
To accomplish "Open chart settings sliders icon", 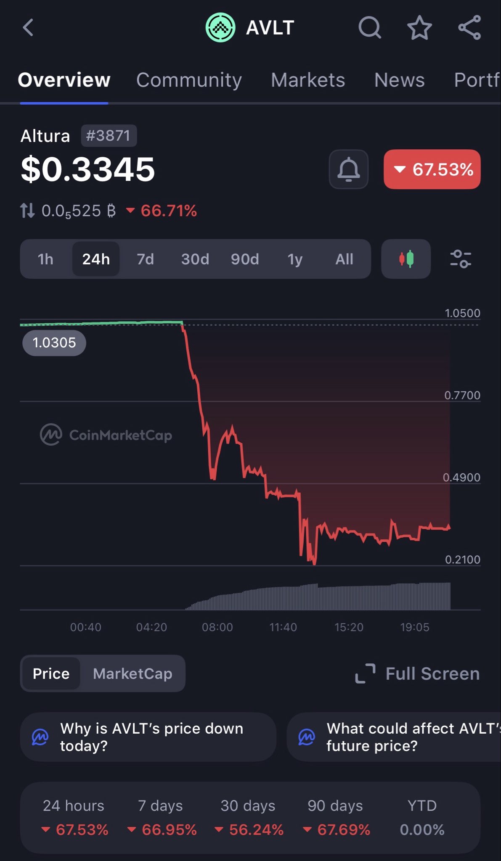I will [x=461, y=259].
